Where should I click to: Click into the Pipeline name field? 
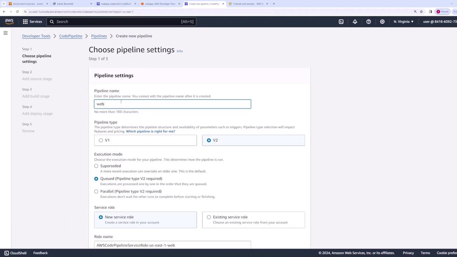click(x=172, y=104)
